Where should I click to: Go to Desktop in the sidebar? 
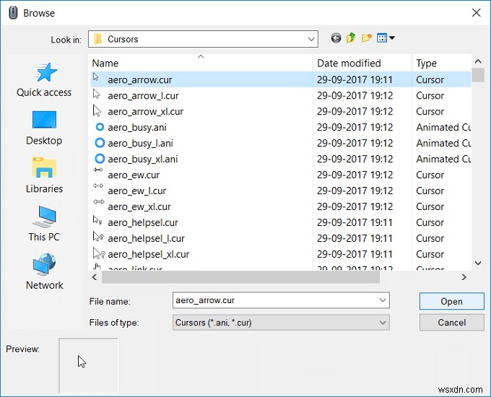click(44, 127)
